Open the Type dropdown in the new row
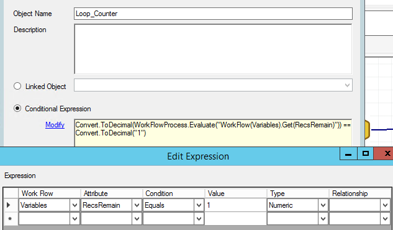The image size is (393, 230). (x=323, y=219)
